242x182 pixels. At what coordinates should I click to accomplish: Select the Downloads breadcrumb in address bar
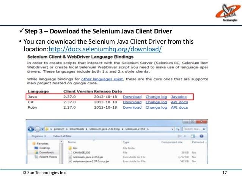[77, 129]
